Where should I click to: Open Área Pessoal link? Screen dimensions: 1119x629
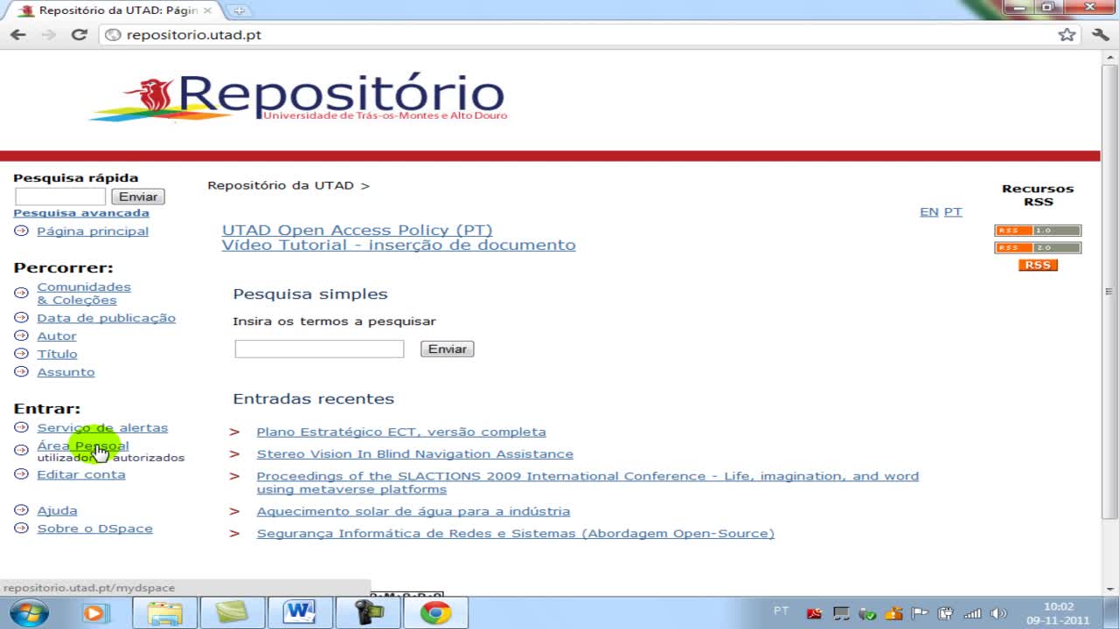(82, 446)
